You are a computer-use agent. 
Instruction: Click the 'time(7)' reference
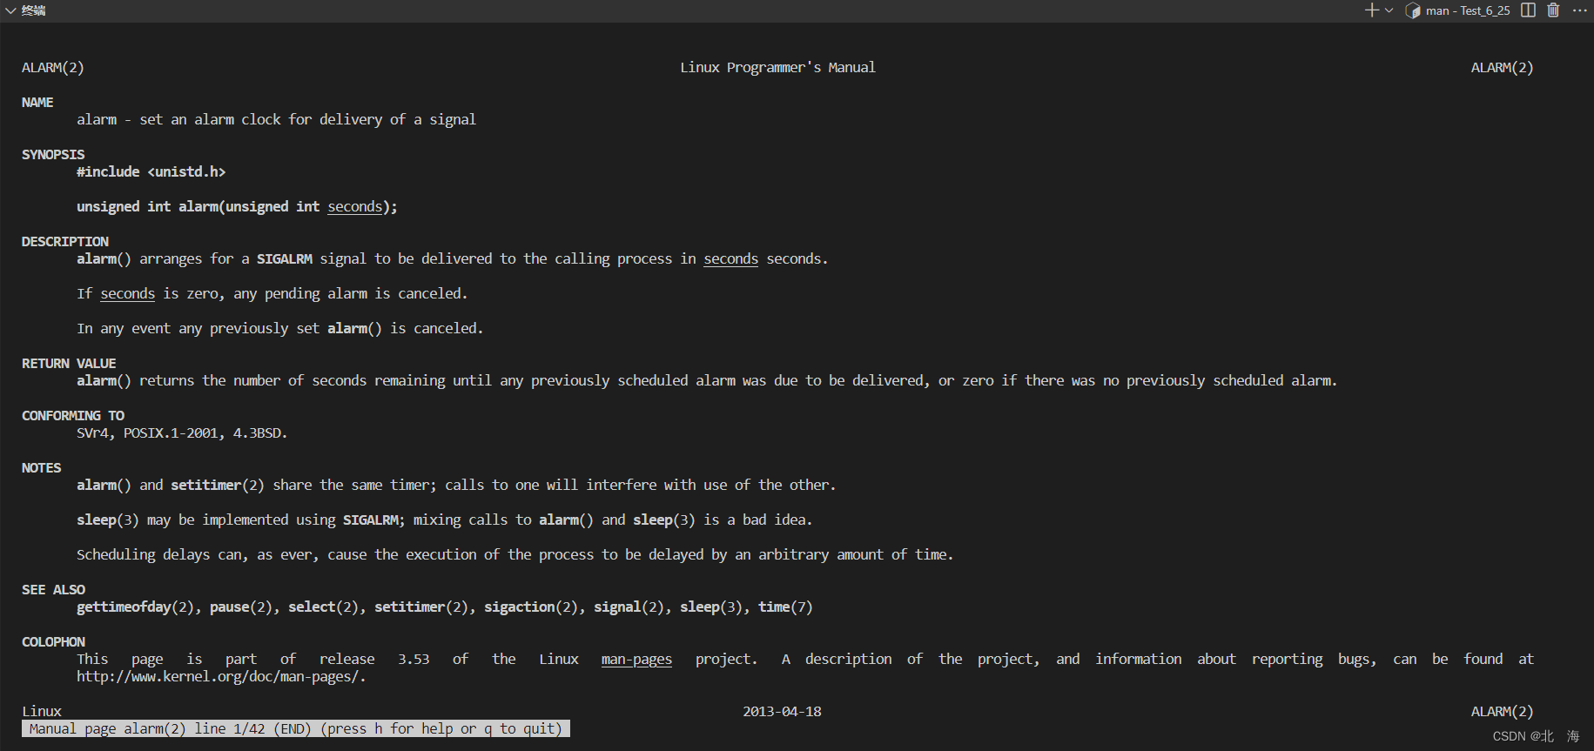pyautogui.click(x=785, y=607)
